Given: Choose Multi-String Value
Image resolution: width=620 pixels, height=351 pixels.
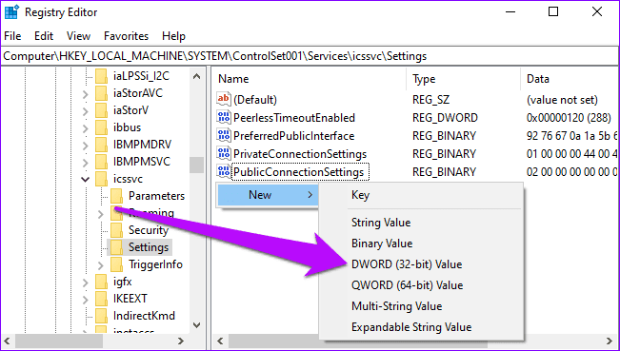Looking at the screenshot, I should coord(396,306).
